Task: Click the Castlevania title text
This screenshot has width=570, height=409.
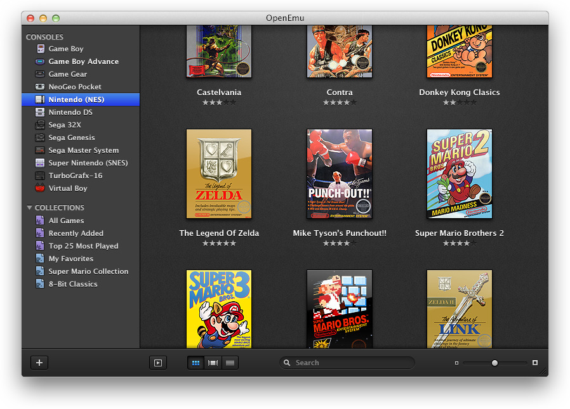Action: click(219, 92)
